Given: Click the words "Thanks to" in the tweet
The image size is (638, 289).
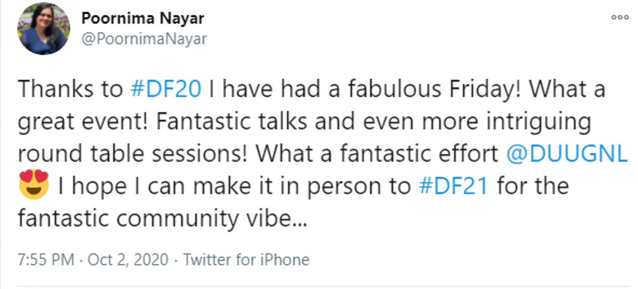Looking at the screenshot, I should (69, 89).
